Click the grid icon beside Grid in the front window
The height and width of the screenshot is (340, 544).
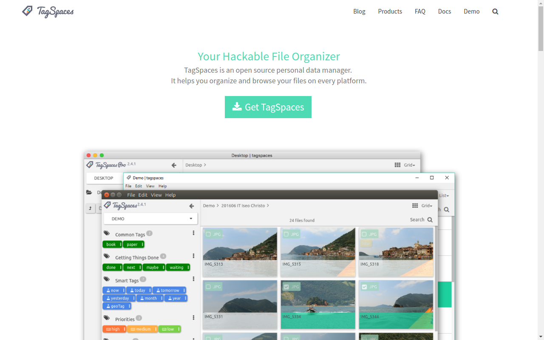click(415, 206)
